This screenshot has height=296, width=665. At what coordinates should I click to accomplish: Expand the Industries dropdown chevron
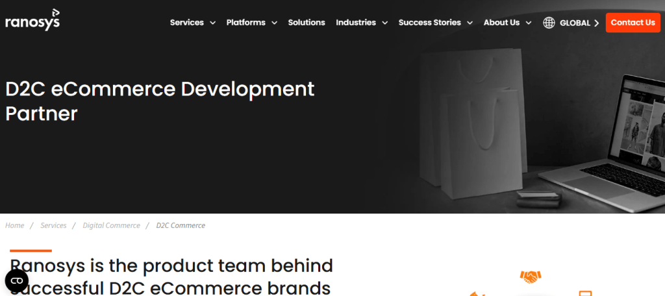click(x=384, y=23)
